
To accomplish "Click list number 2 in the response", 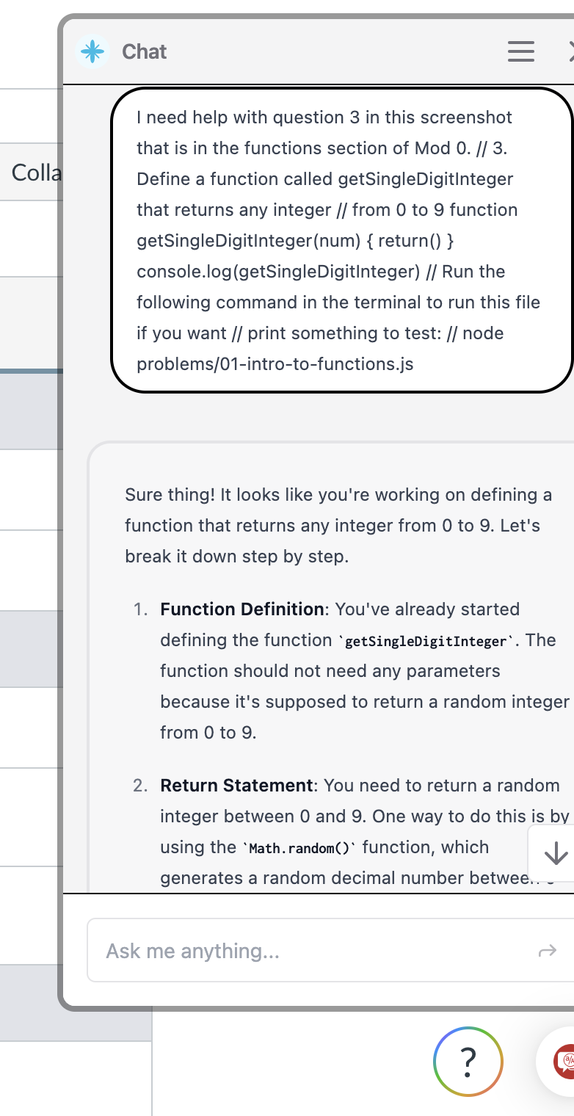I will [x=140, y=786].
